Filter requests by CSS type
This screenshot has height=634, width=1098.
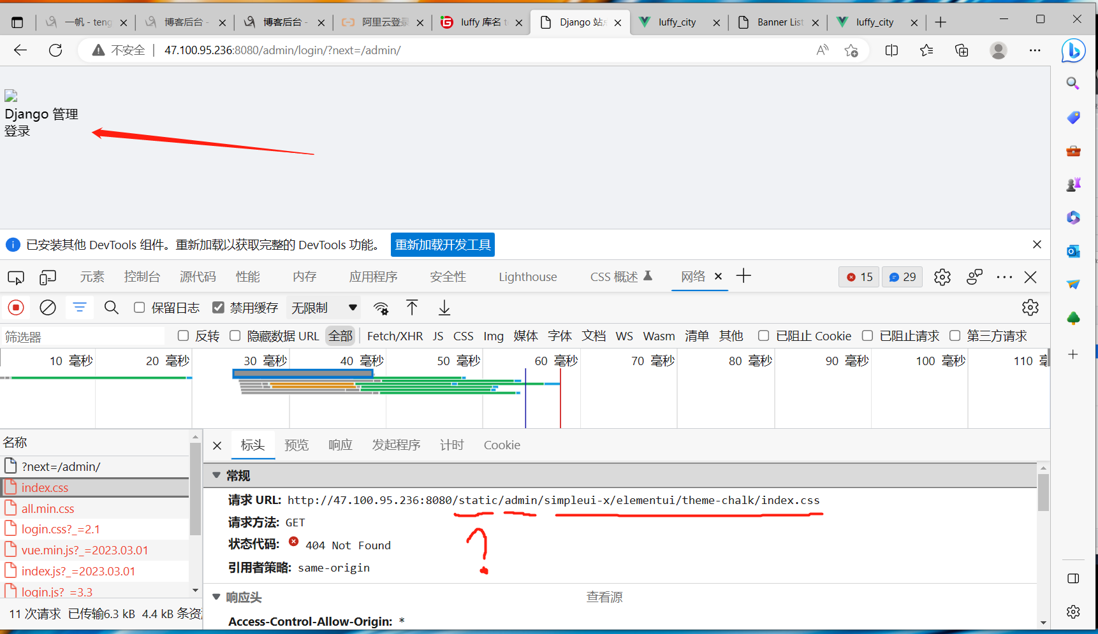[x=464, y=336]
